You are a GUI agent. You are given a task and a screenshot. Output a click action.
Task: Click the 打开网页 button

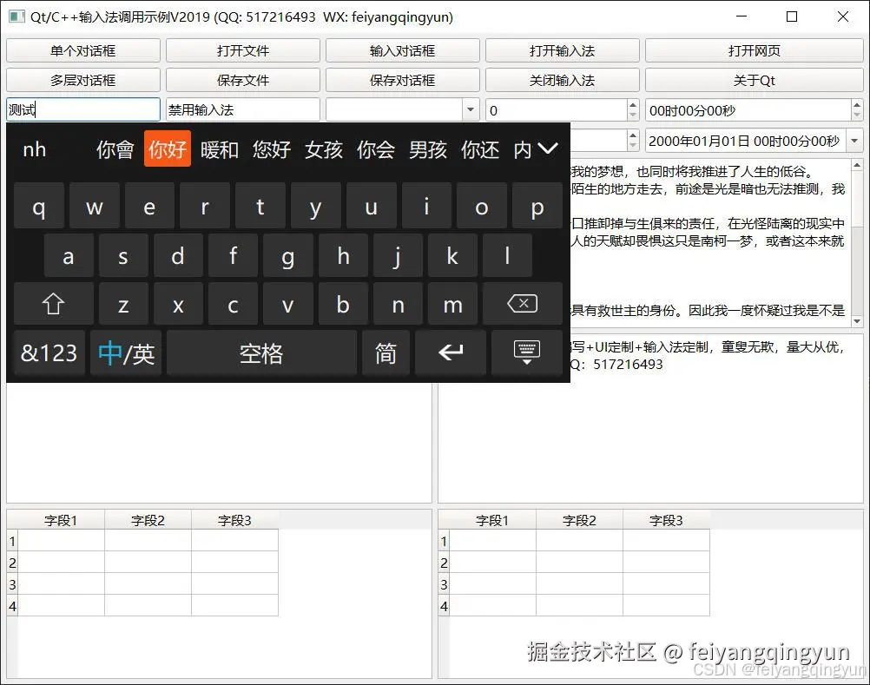tap(754, 50)
